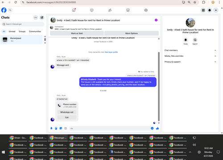Switch to Umair - Go... taskbar window
This screenshot has width=223, height=160.
click(x=18, y=138)
